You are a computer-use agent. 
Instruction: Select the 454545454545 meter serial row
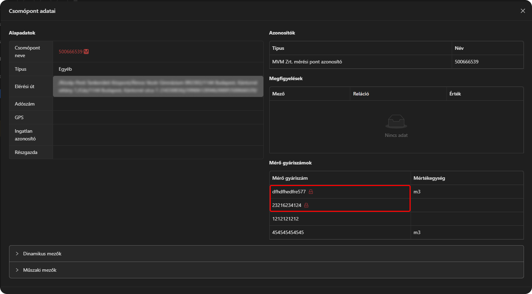pyautogui.click(x=288, y=232)
